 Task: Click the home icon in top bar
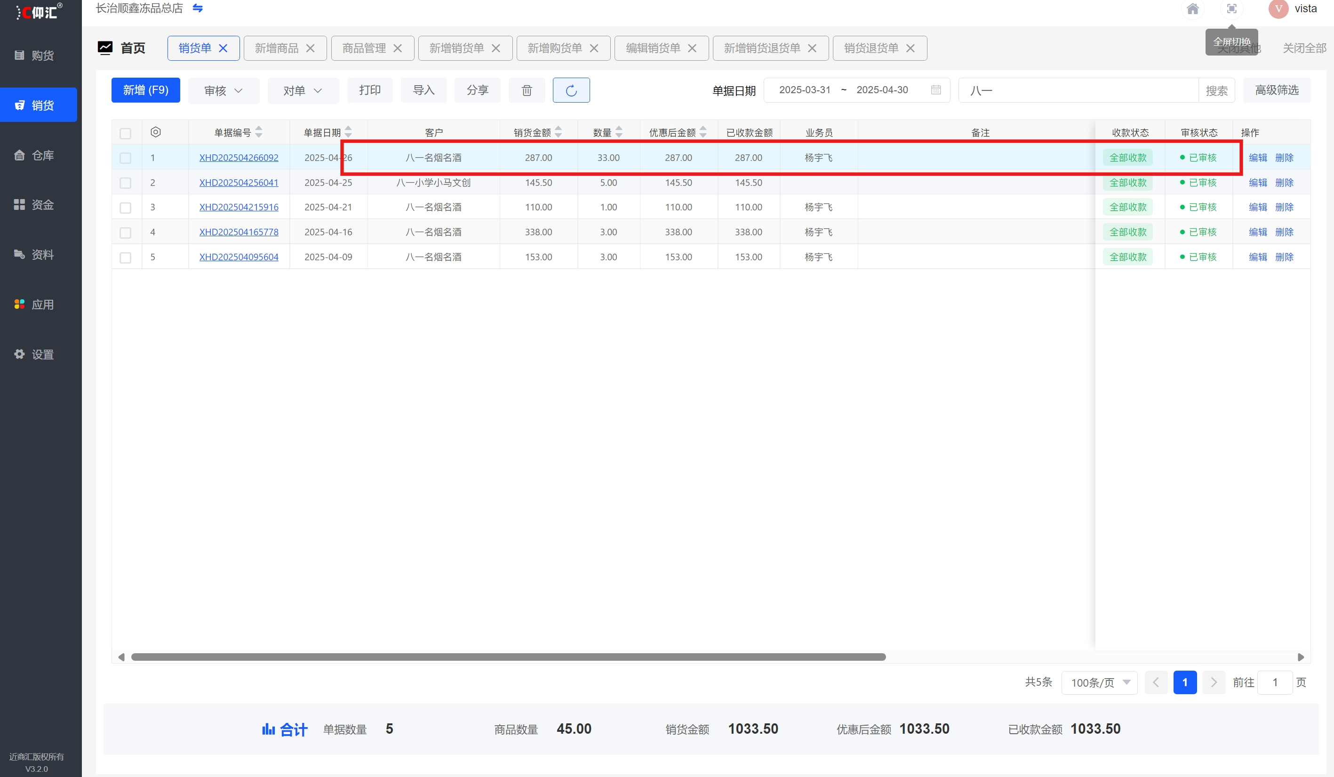pyautogui.click(x=1192, y=8)
